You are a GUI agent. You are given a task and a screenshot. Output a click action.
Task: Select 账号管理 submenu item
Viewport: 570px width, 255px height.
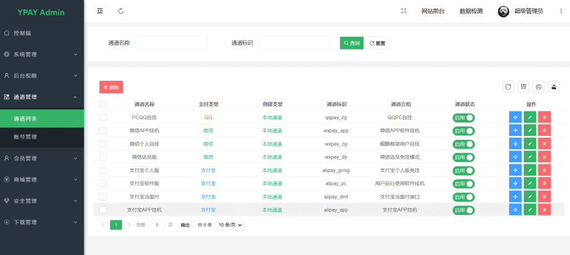tap(42, 137)
